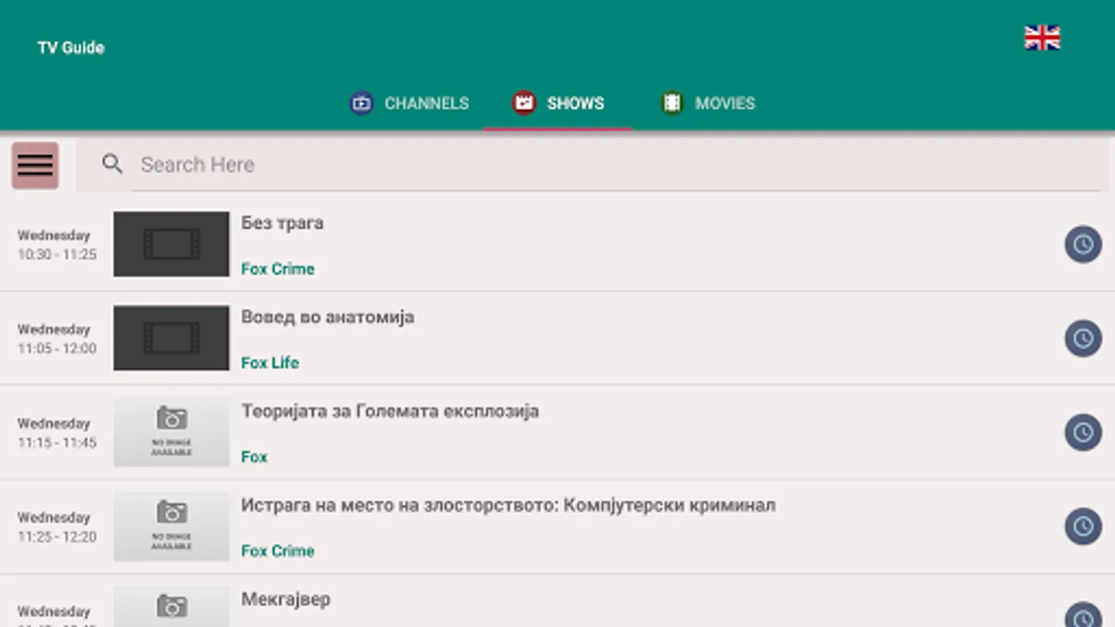
Task: Open show title Без трага
Action: (282, 223)
